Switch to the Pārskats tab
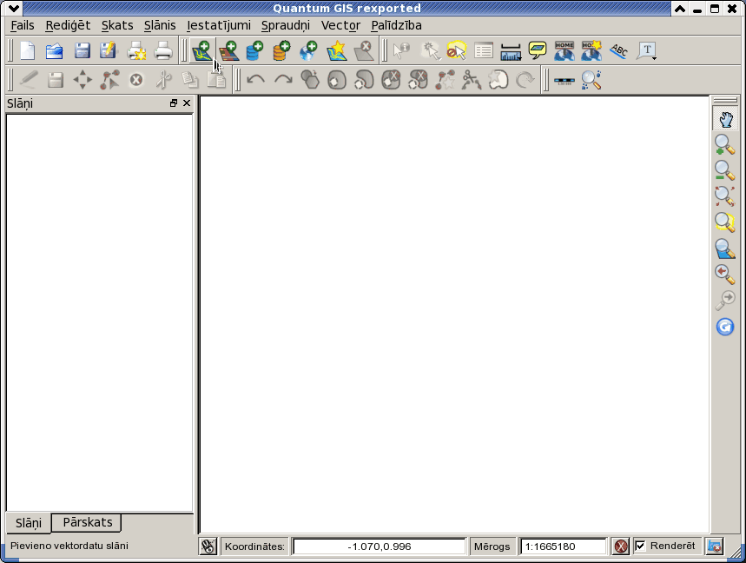Image resolution: width=746 pixels, height=563 pixels. click(x=88, y=522)
